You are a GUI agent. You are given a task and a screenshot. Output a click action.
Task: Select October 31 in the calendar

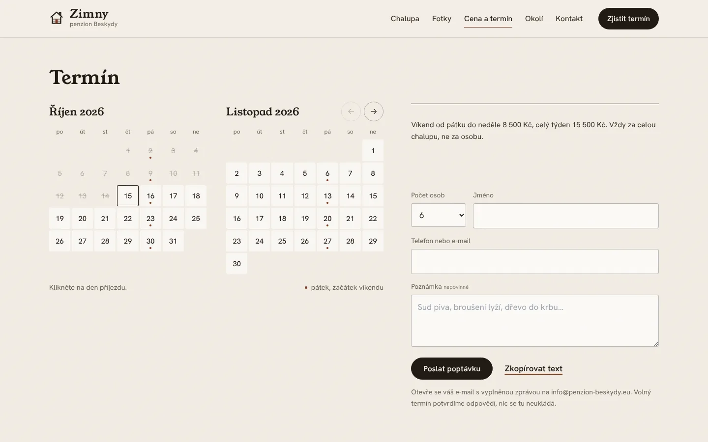(173, 241)
